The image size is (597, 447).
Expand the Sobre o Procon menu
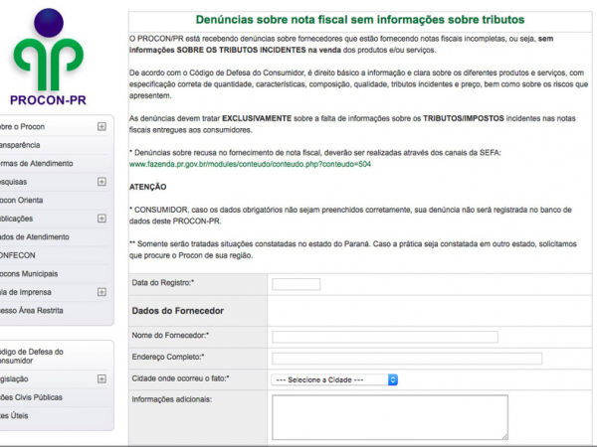point(101,126)
